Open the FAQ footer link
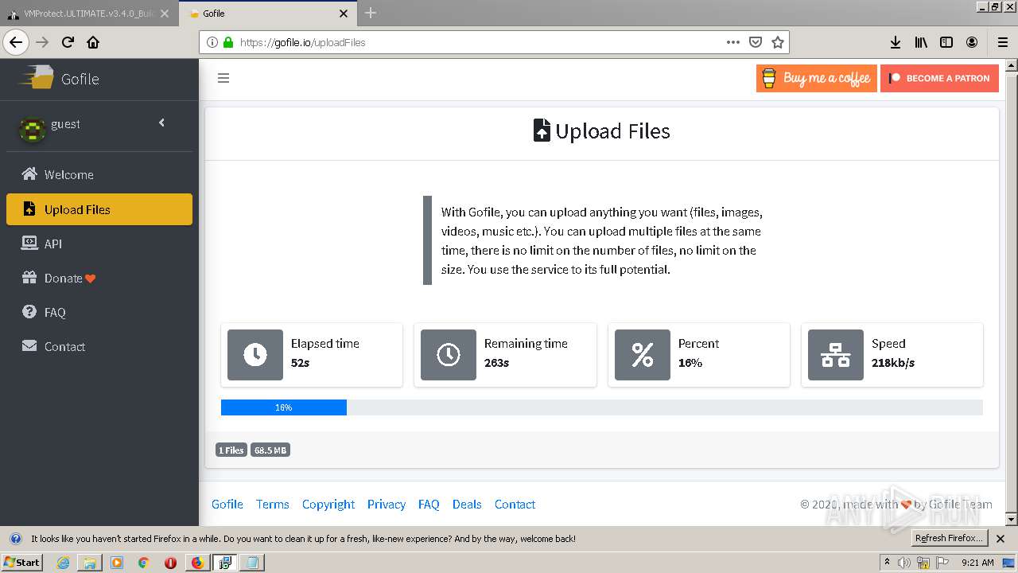 coord(429,505)
